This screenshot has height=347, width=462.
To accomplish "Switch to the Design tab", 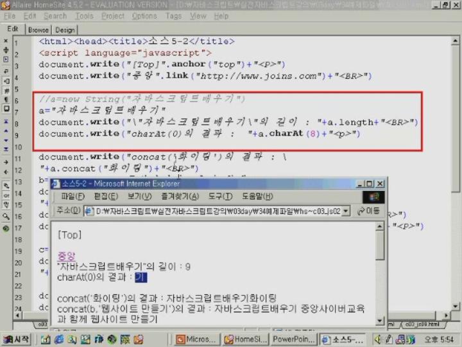I will tap(65, 30).
